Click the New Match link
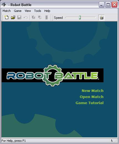 click(92, 91)
